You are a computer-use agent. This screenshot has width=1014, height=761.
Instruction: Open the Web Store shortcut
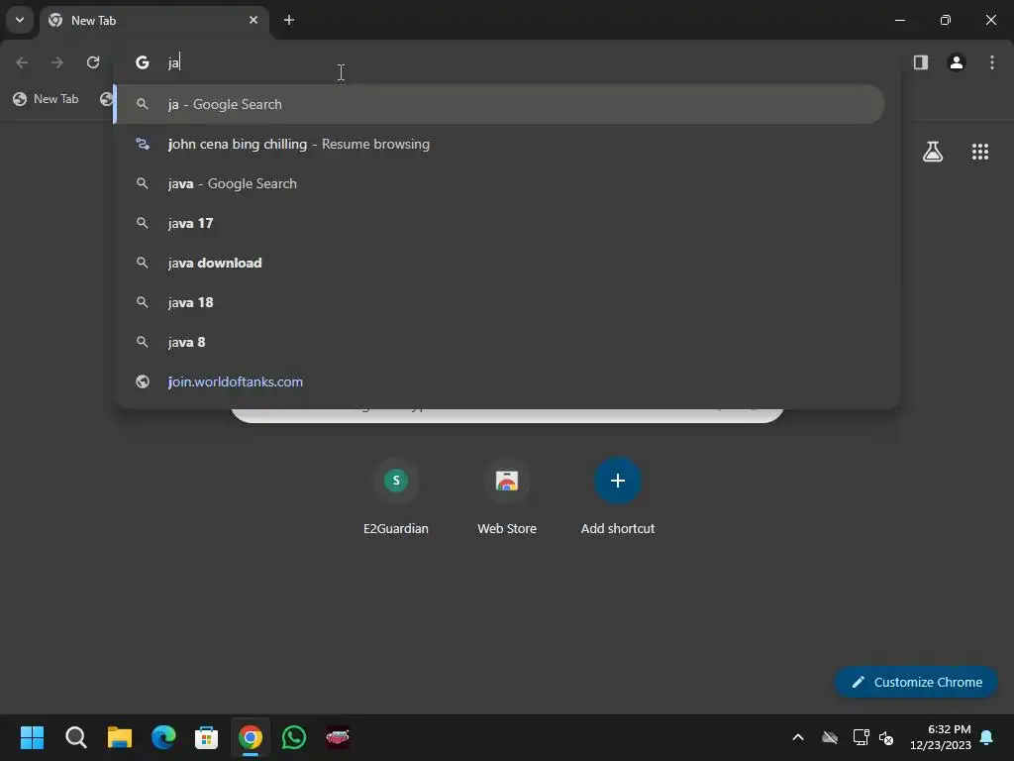pos(507,497)
